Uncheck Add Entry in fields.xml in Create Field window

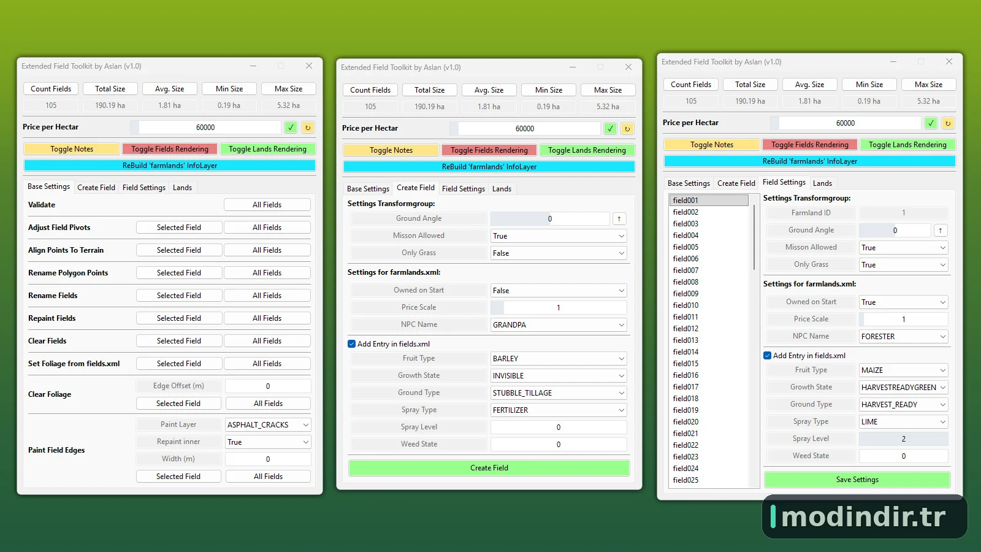[x=352, y=344]
